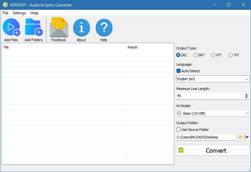251x172 pixels.
Task: Increase the Maximum Line Length value
Action: (246, 95)
